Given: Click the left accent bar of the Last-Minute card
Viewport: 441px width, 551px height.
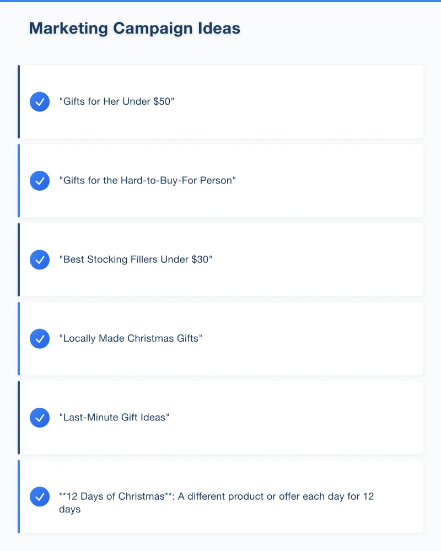Looking at the screenshot, I should pos(19,418).
